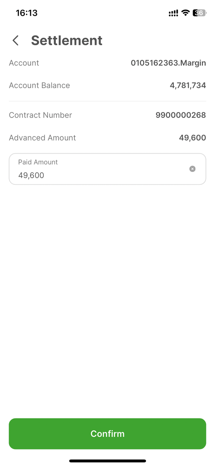
Task: Clear the Paid Amount field with x icon
Action: click(192, 169)
